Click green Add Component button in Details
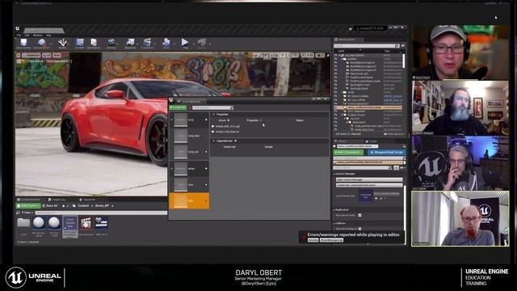 click(x=348, y=153)
